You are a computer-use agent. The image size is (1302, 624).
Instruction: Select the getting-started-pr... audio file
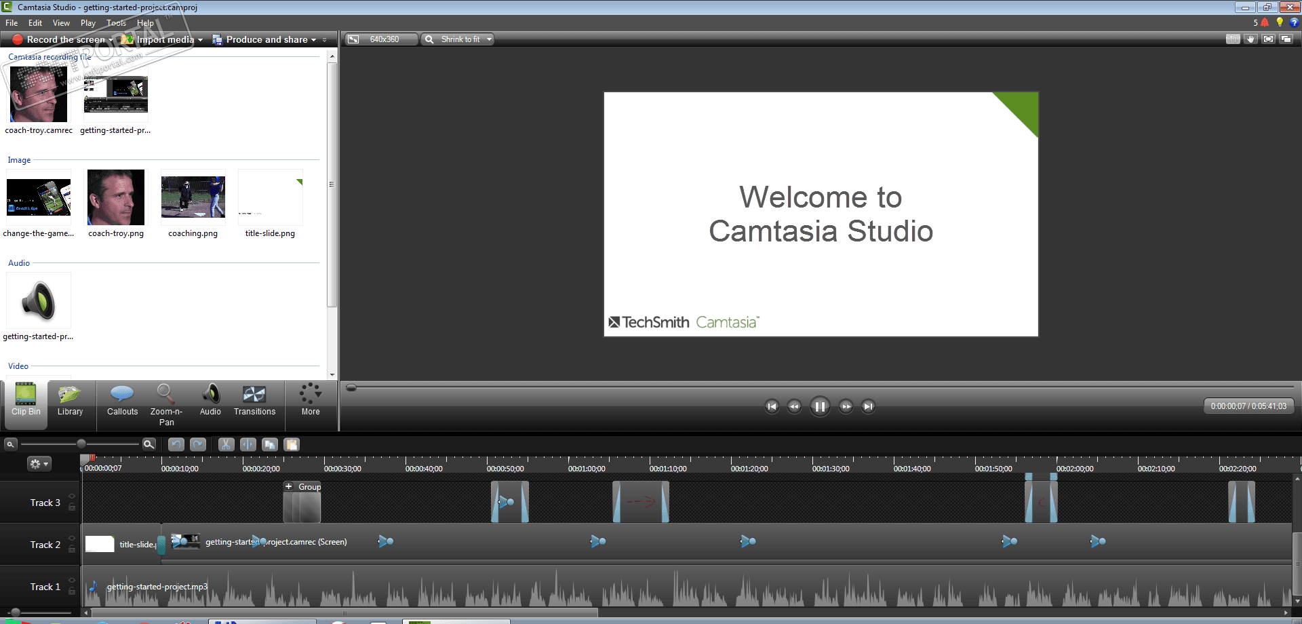tap(39, 300)
